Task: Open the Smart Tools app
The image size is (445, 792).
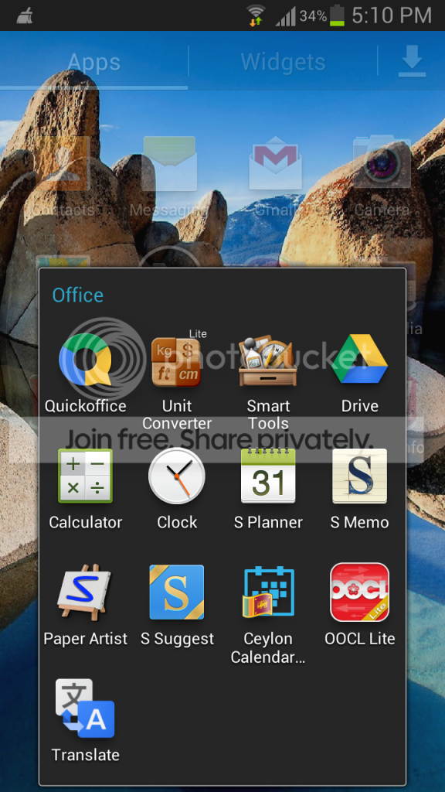Action: tap(268, 360)
